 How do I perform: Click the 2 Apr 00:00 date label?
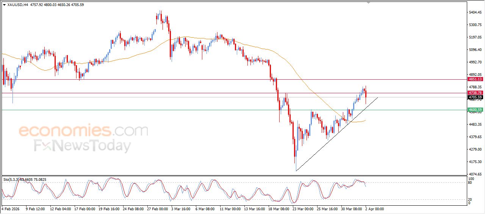point(374,209)
